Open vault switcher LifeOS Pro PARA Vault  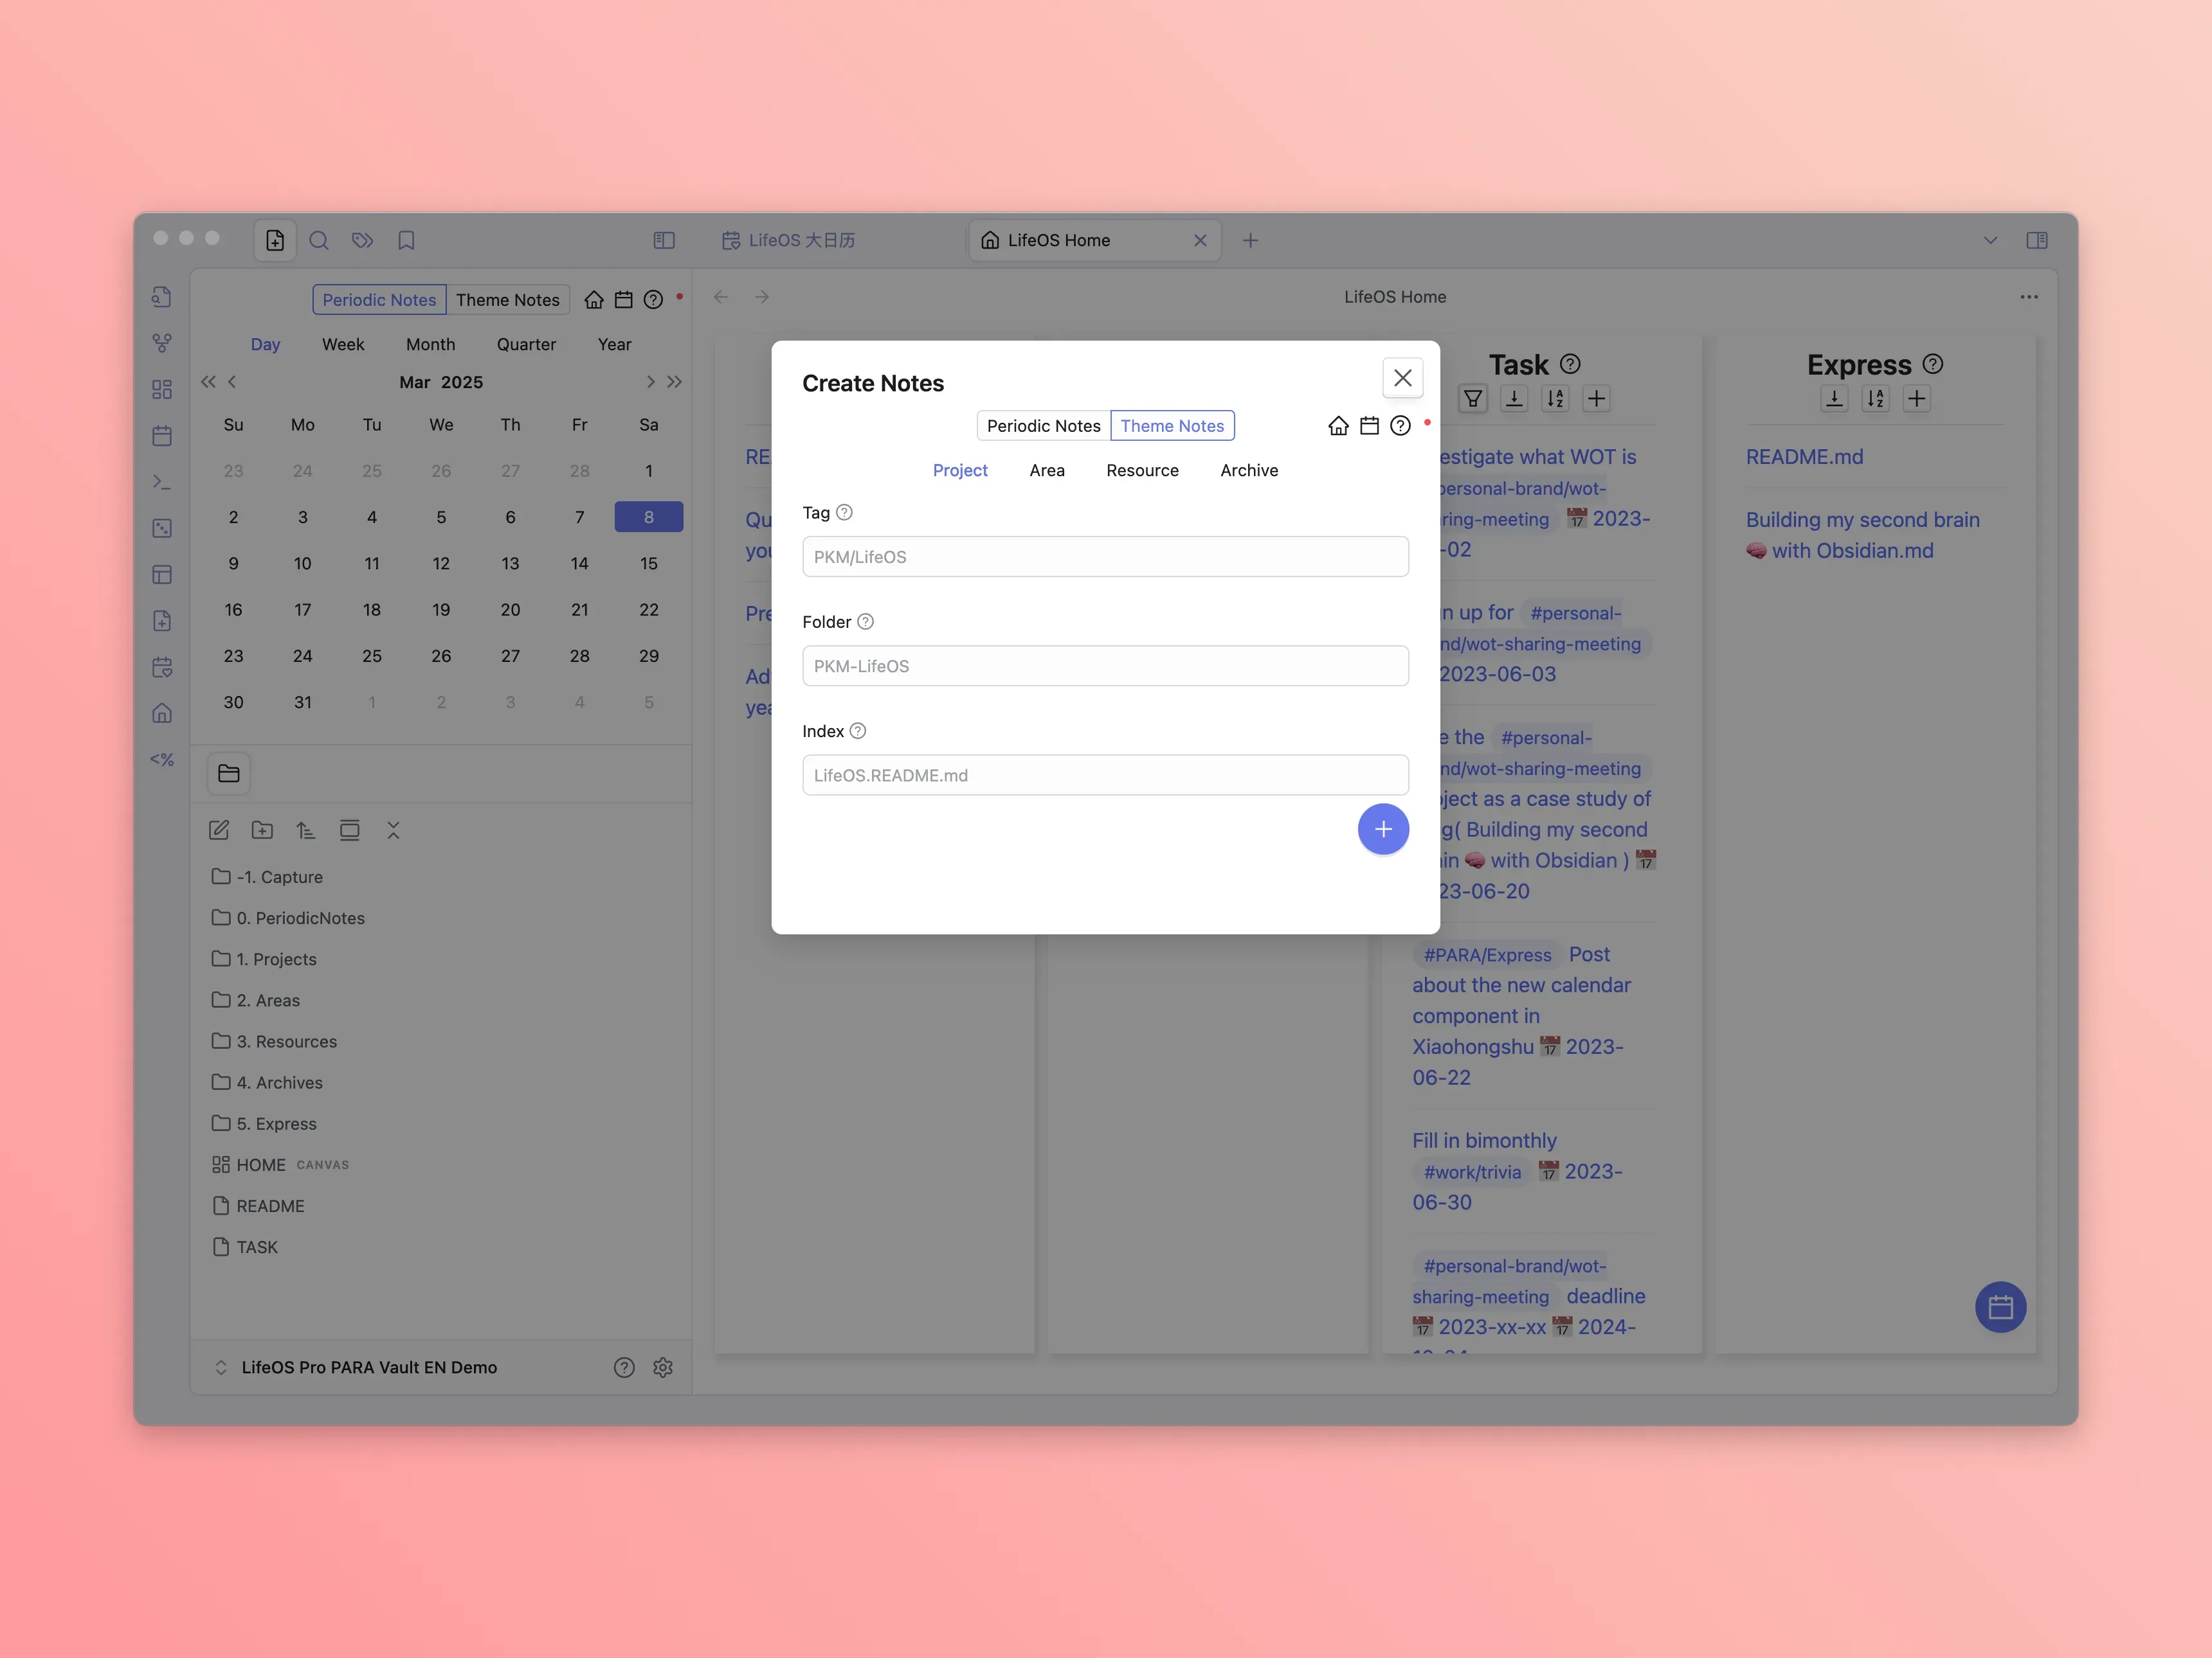click(x=368, y=1367)
